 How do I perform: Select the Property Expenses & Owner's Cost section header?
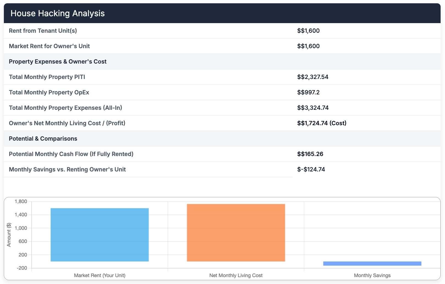click(57, 62)
